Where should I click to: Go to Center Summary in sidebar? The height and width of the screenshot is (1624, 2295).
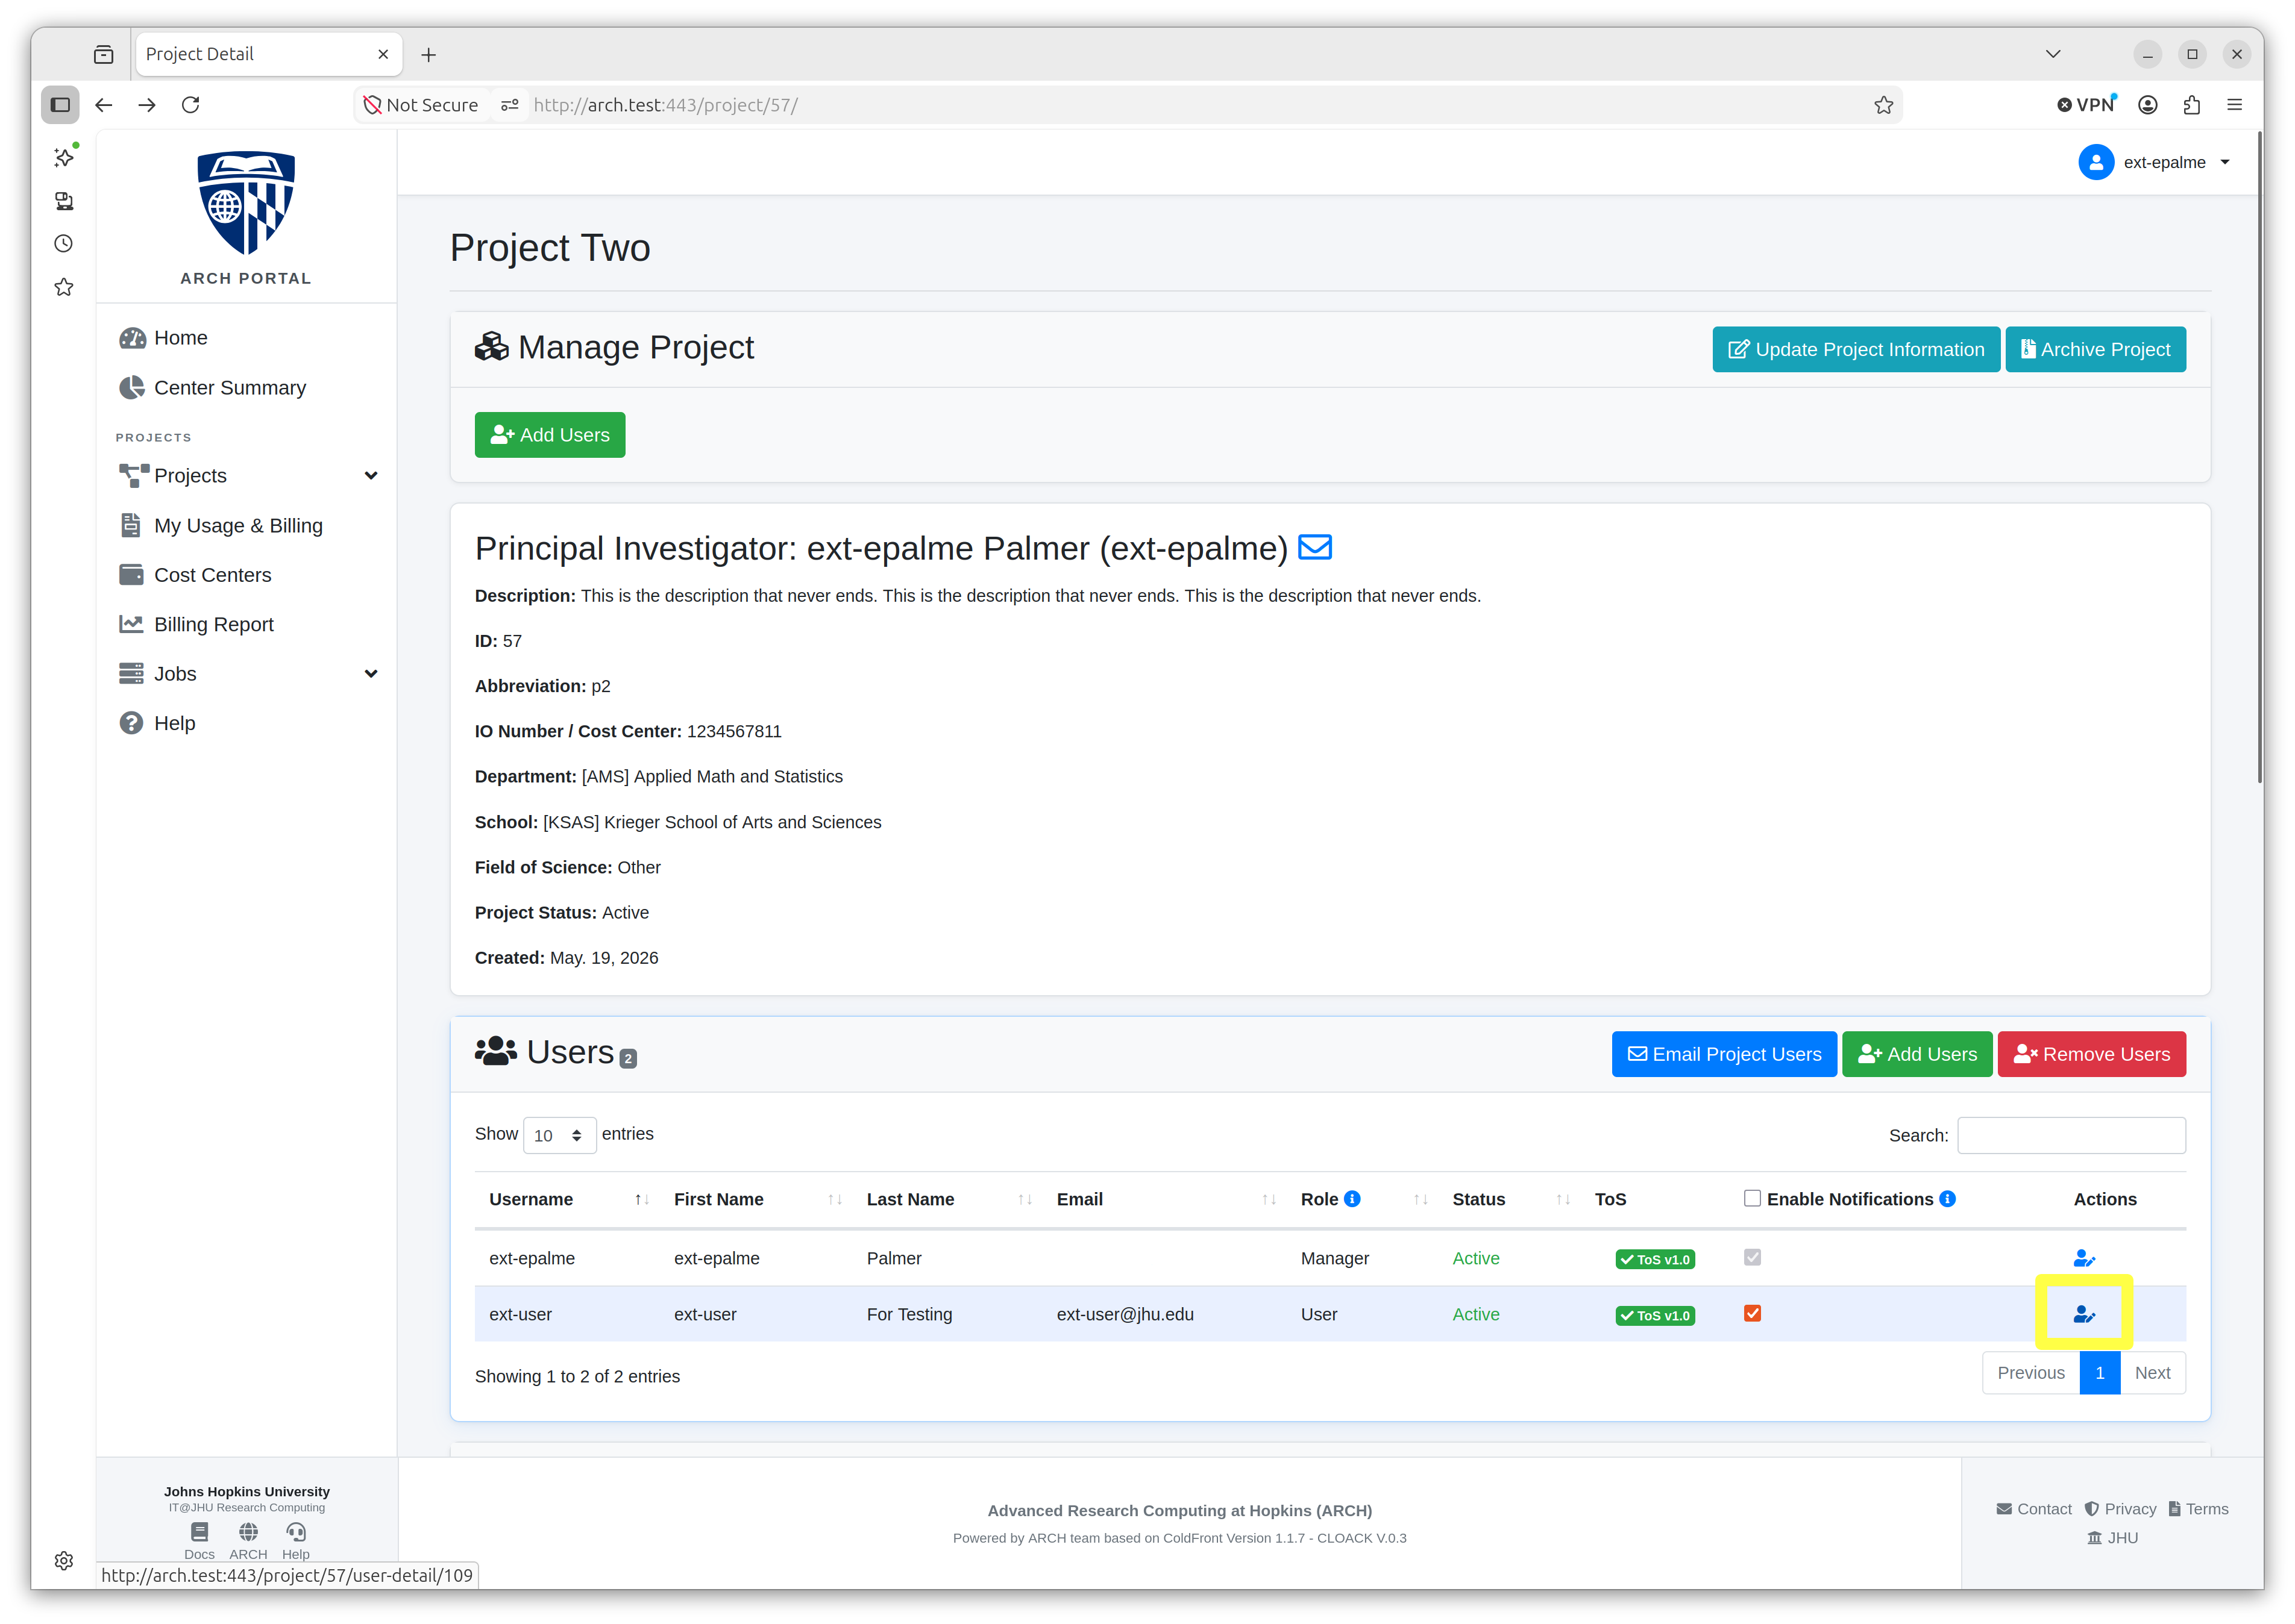[x=229, y=388]
